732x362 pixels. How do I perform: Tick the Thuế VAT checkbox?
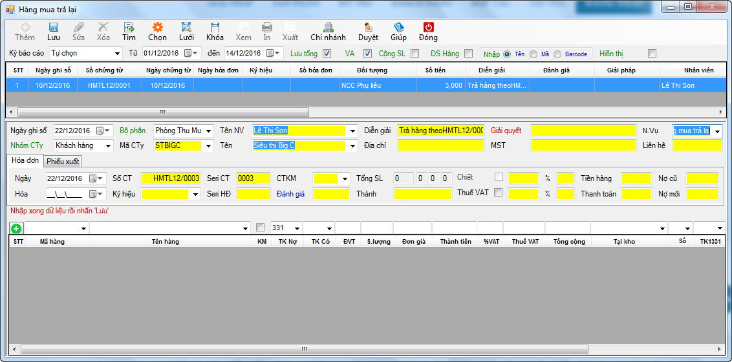point(498,193)
